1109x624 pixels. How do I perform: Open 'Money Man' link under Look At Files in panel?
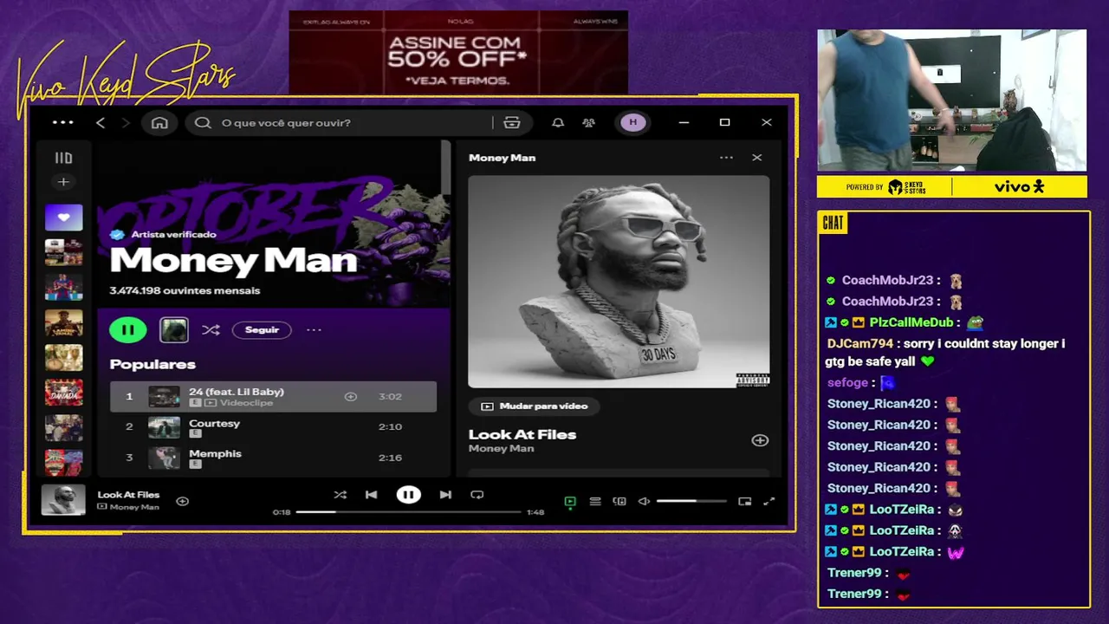point(502,449)
